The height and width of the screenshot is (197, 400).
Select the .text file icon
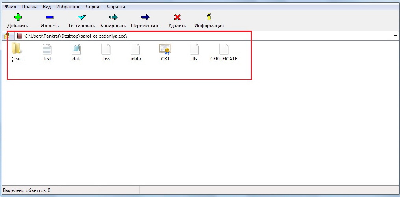[47, 49]
